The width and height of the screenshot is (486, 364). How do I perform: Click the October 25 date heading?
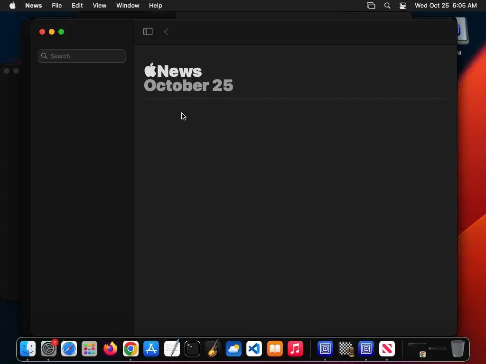click(x=188, y=85)
